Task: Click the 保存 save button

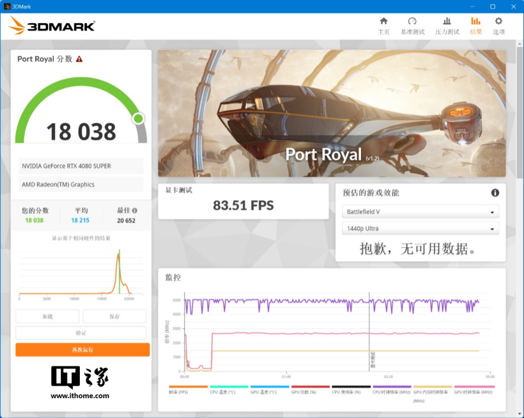Action: [114, 317]
